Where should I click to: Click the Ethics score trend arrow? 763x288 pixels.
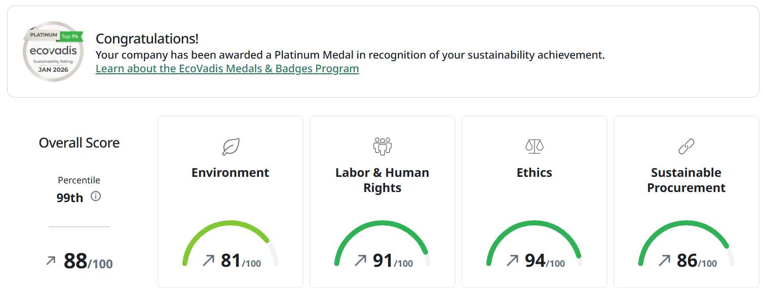click(512, 261)
